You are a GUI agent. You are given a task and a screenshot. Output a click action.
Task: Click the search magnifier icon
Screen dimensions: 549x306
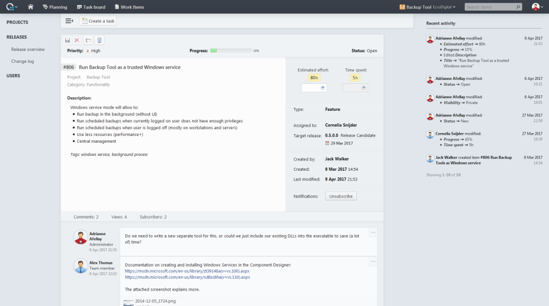(x=518, y=7)
